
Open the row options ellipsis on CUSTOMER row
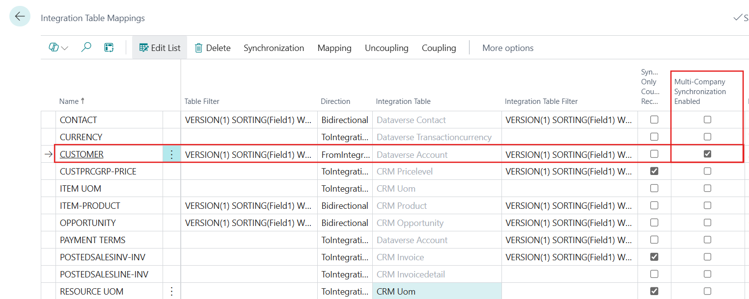point(171,154)
